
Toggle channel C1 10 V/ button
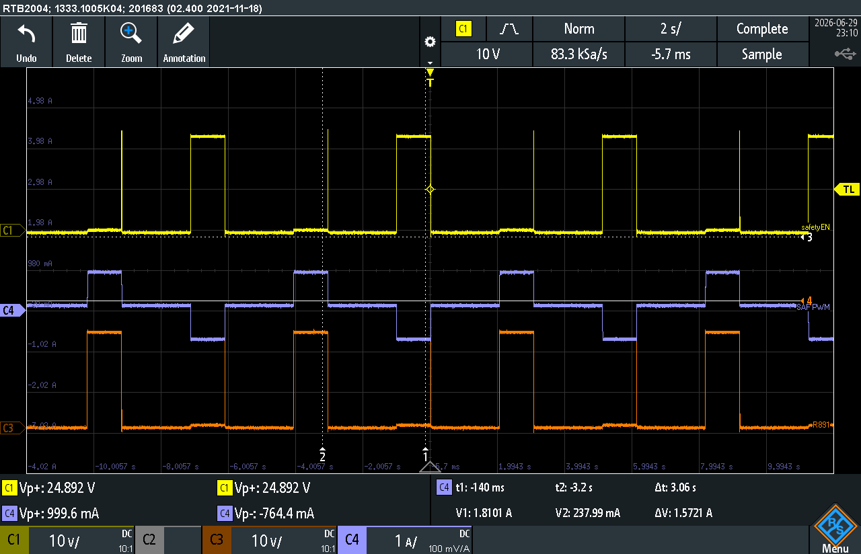coord(67,540)
